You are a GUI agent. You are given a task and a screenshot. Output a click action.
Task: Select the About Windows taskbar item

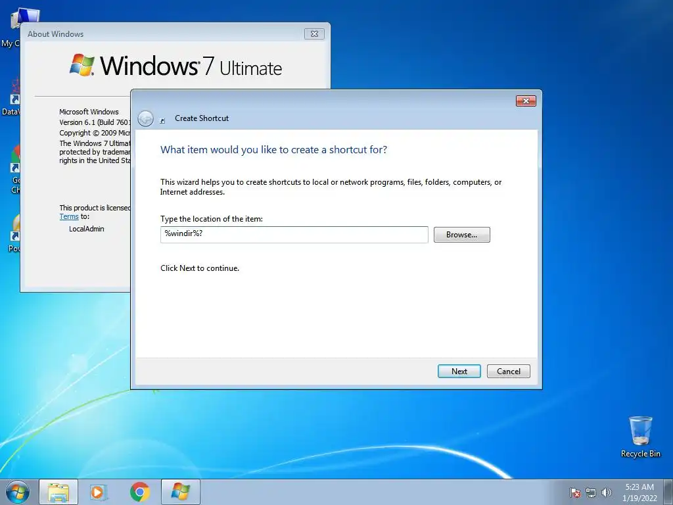click(181, 492)
